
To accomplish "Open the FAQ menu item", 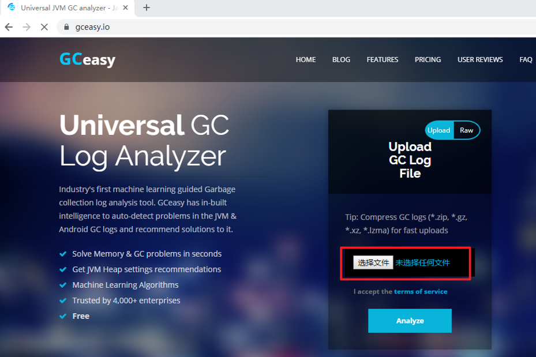I will pyautogui.click(x=526, y=60).
